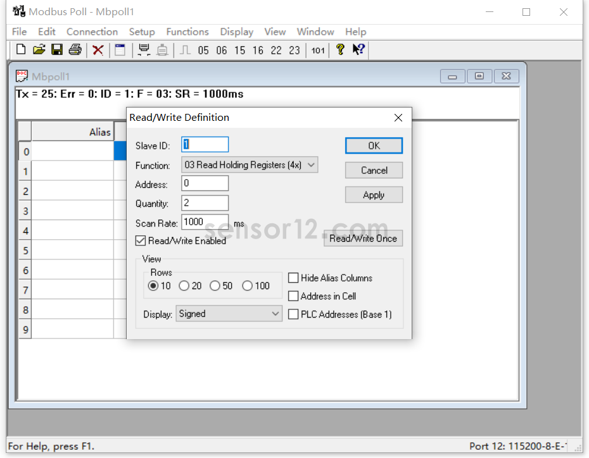Screen dimensions: 589x458
Task: Open the Function dropdown list
Action: tap(310, 164)
